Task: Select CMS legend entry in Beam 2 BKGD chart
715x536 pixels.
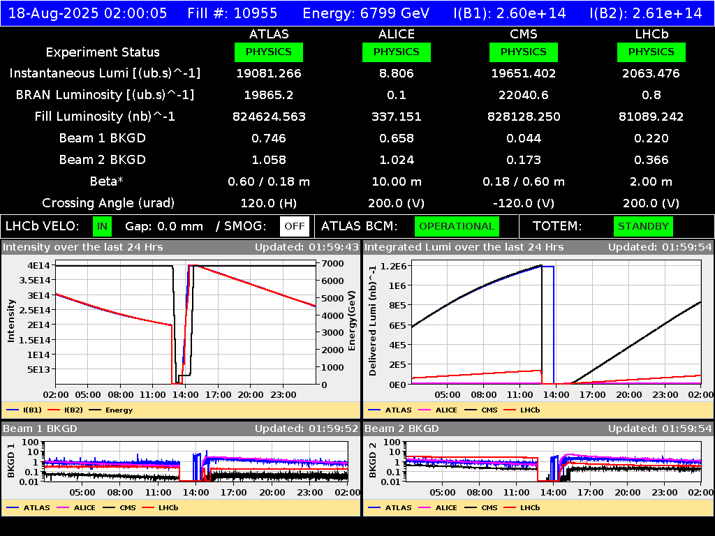Action: tap(481, 507)
